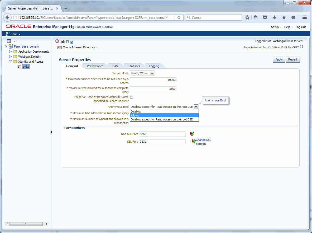Screen dimensions: 312x233
Task: Click the restart-required icon beside Non-SSL Port
Action: [x=192, y=134]
